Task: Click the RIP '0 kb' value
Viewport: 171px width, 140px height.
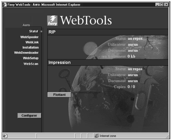Action: [x=131, y=57]
